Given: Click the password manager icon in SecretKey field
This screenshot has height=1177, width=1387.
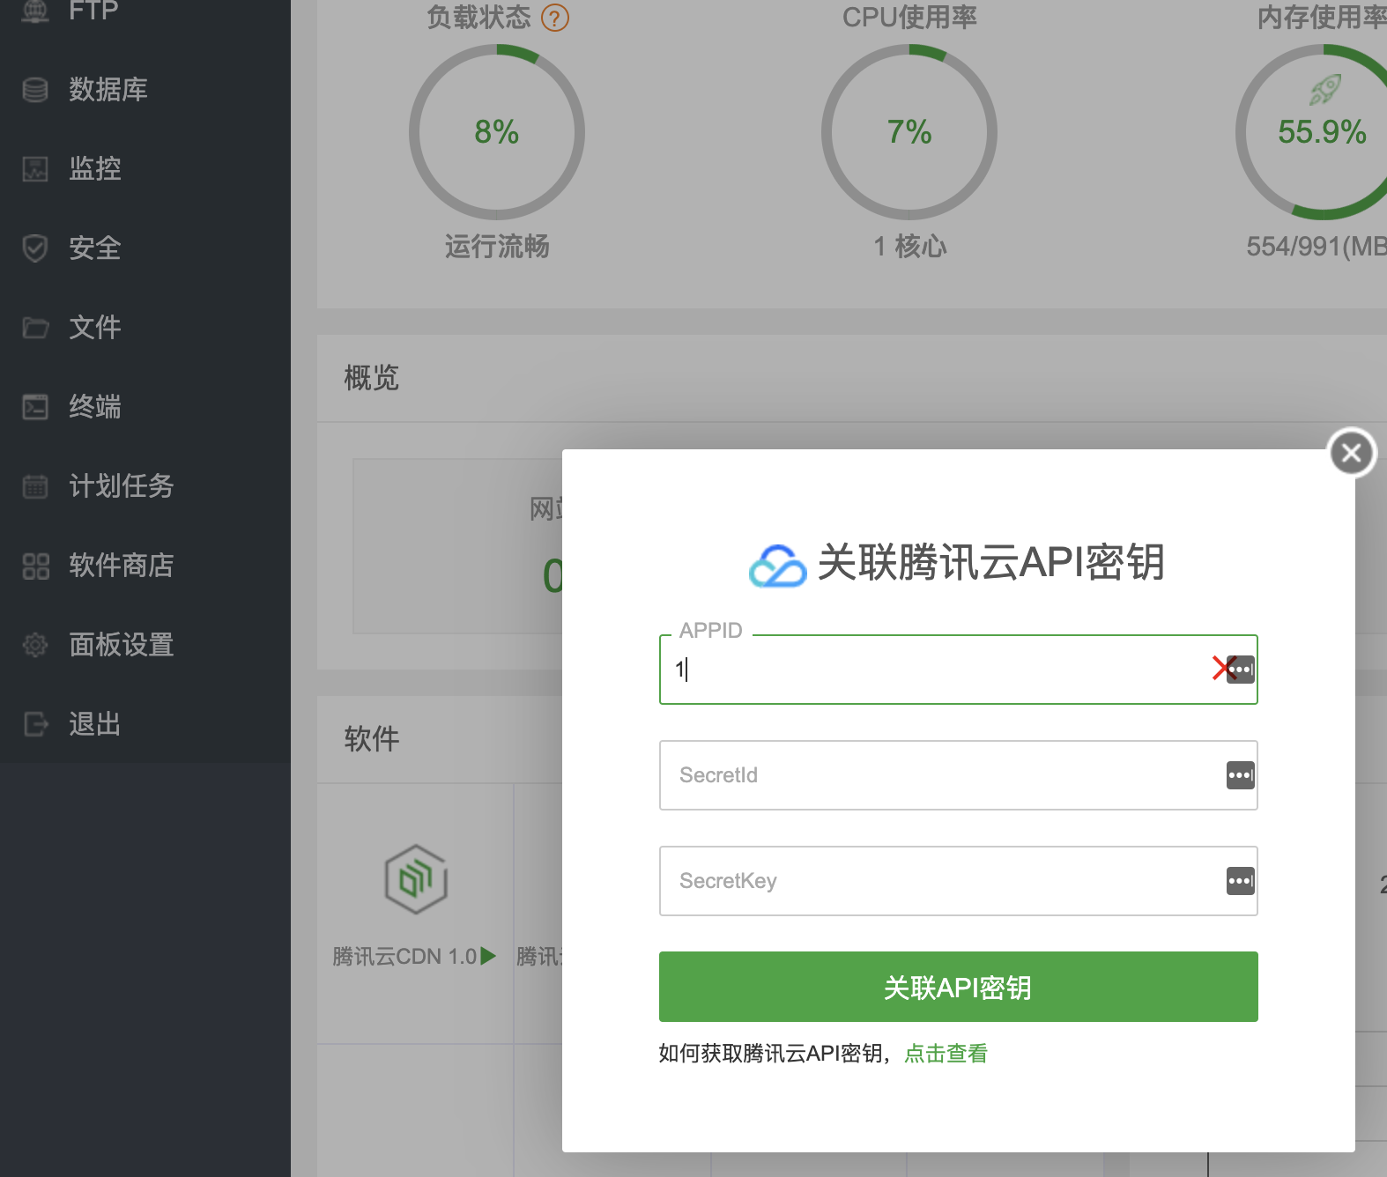Looking at the screenshot, I should pyautogui.click(x=1240, y=881).
